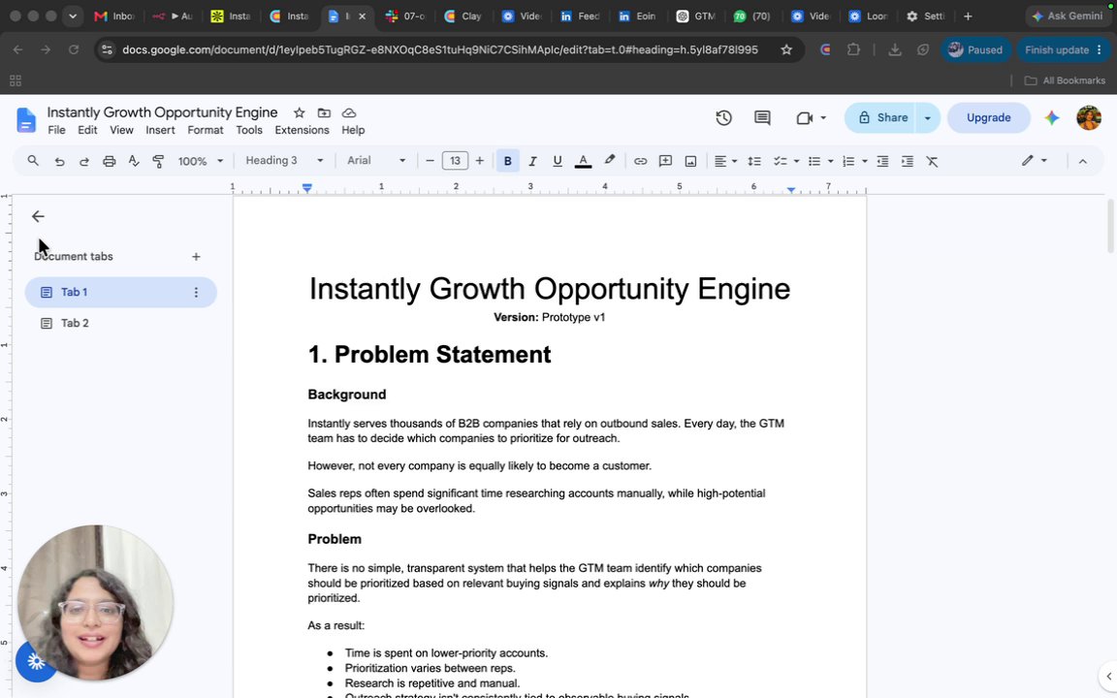This screenshot has width=1117, height=698.
Task: Move document to folder icon
Action: (324, 112)
